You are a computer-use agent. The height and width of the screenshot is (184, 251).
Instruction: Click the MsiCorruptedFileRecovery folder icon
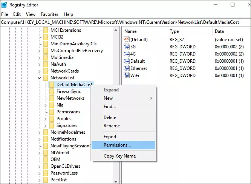click(46, 51)
